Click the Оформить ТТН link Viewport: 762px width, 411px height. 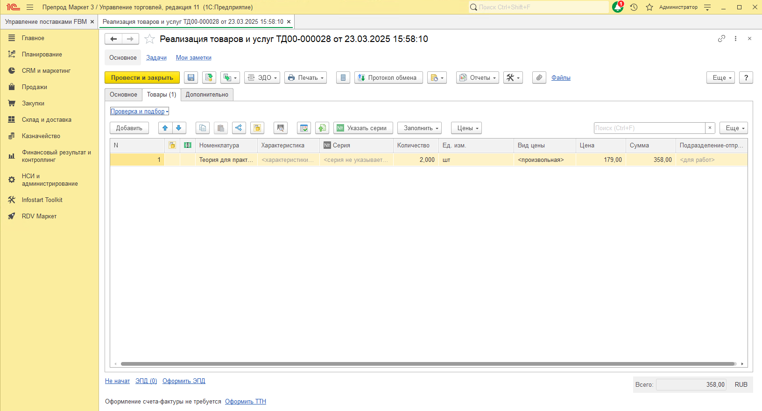coord(246,402)
